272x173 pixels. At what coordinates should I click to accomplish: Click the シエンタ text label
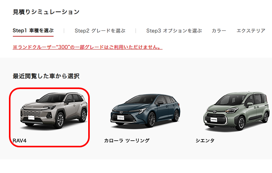point(205,140)
